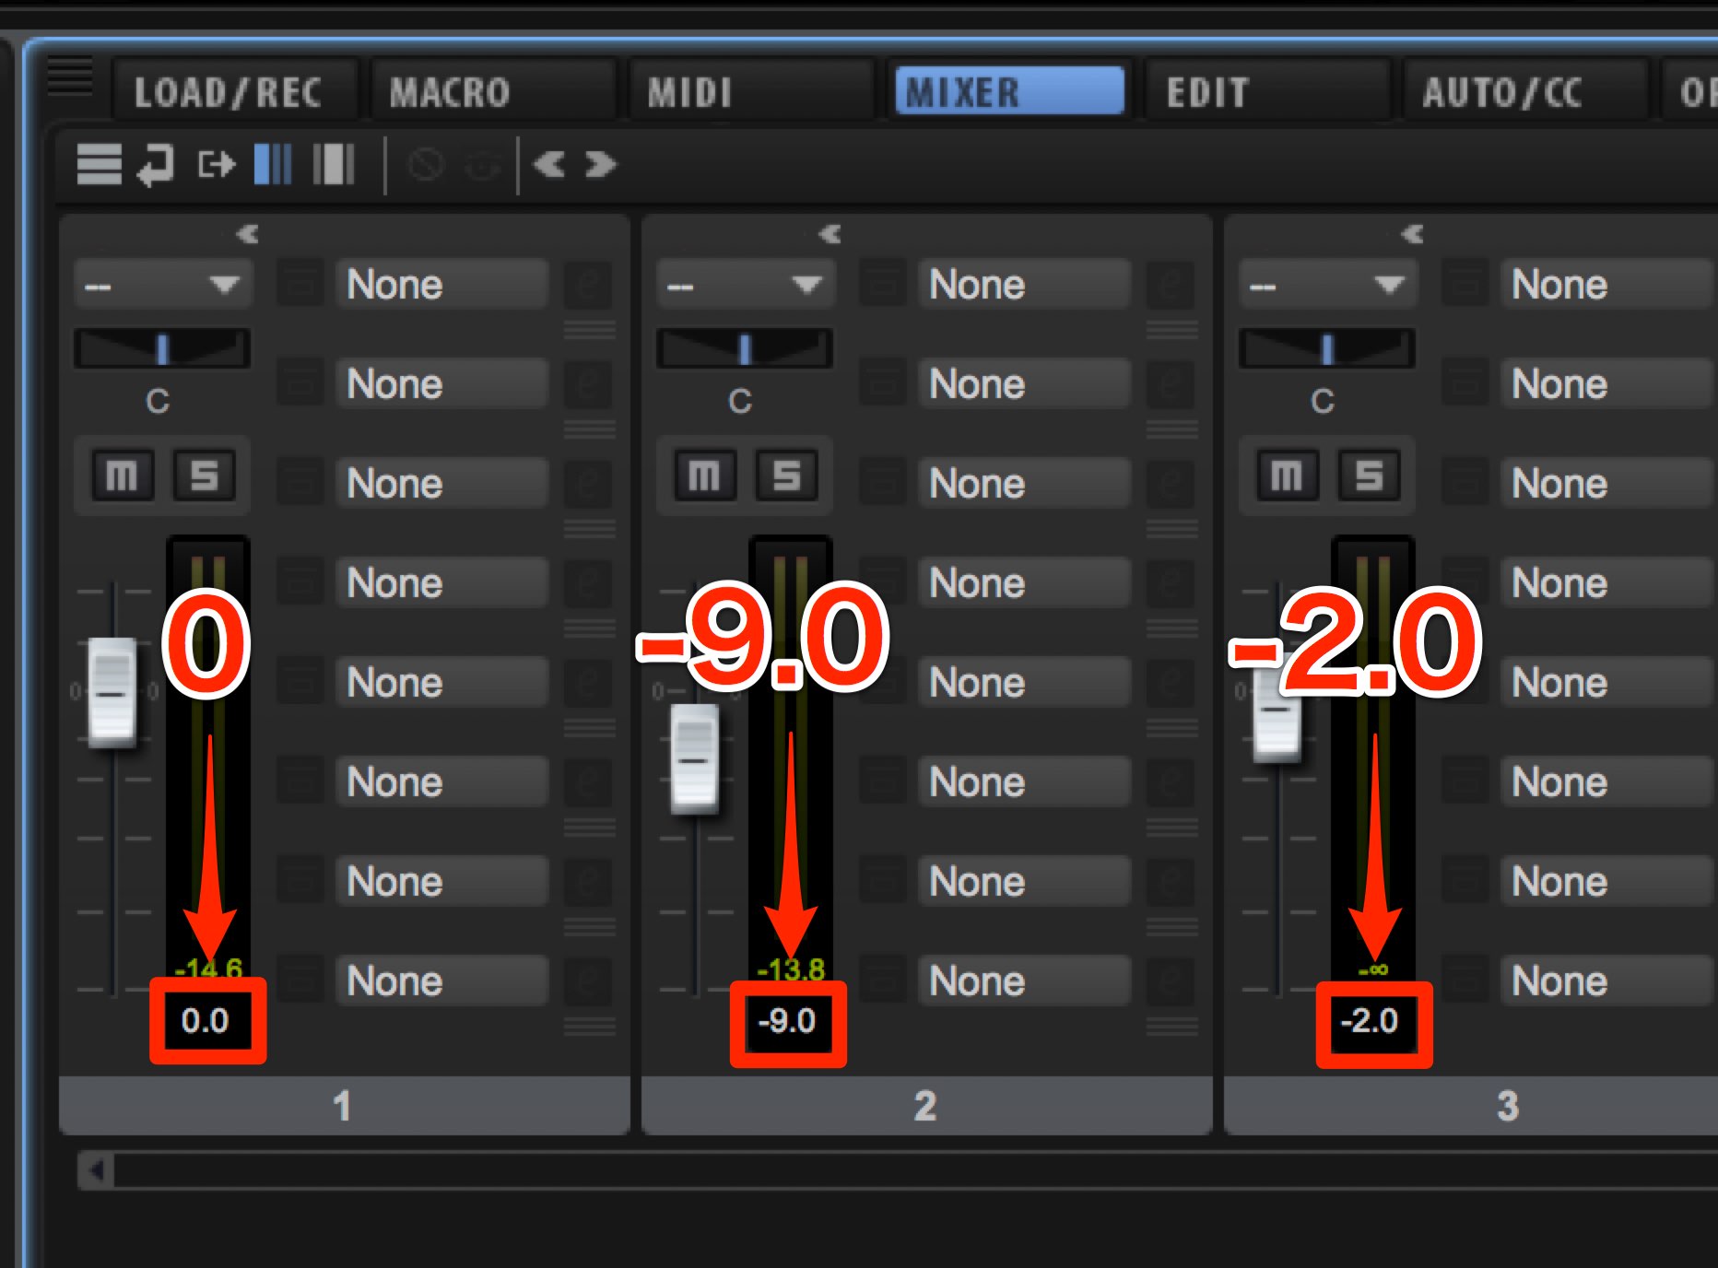The height and width of the screenshot is (1268, 1718).
Task: Click the return arrow icon in mixer toolbar
Action: [156, 166]
